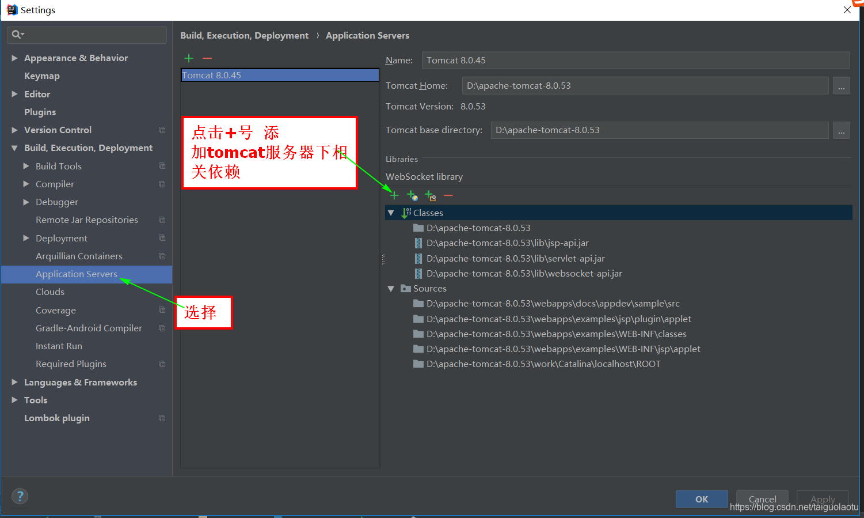Select Tomcat 8.0.45 in server list

[x=280, y=75]
